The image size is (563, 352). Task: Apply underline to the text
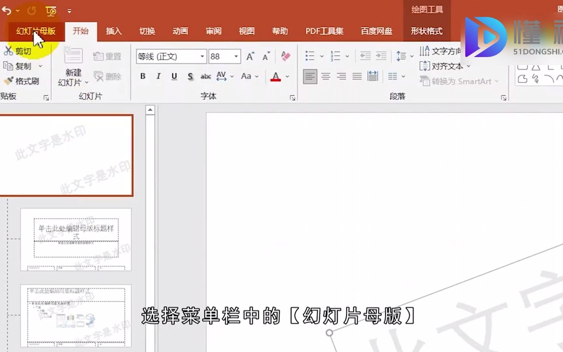pos(174,76)
